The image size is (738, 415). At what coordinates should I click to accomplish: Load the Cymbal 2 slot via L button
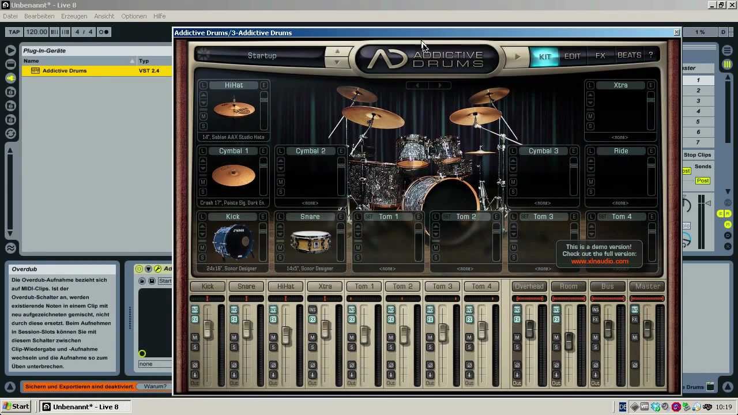(281, 151)
